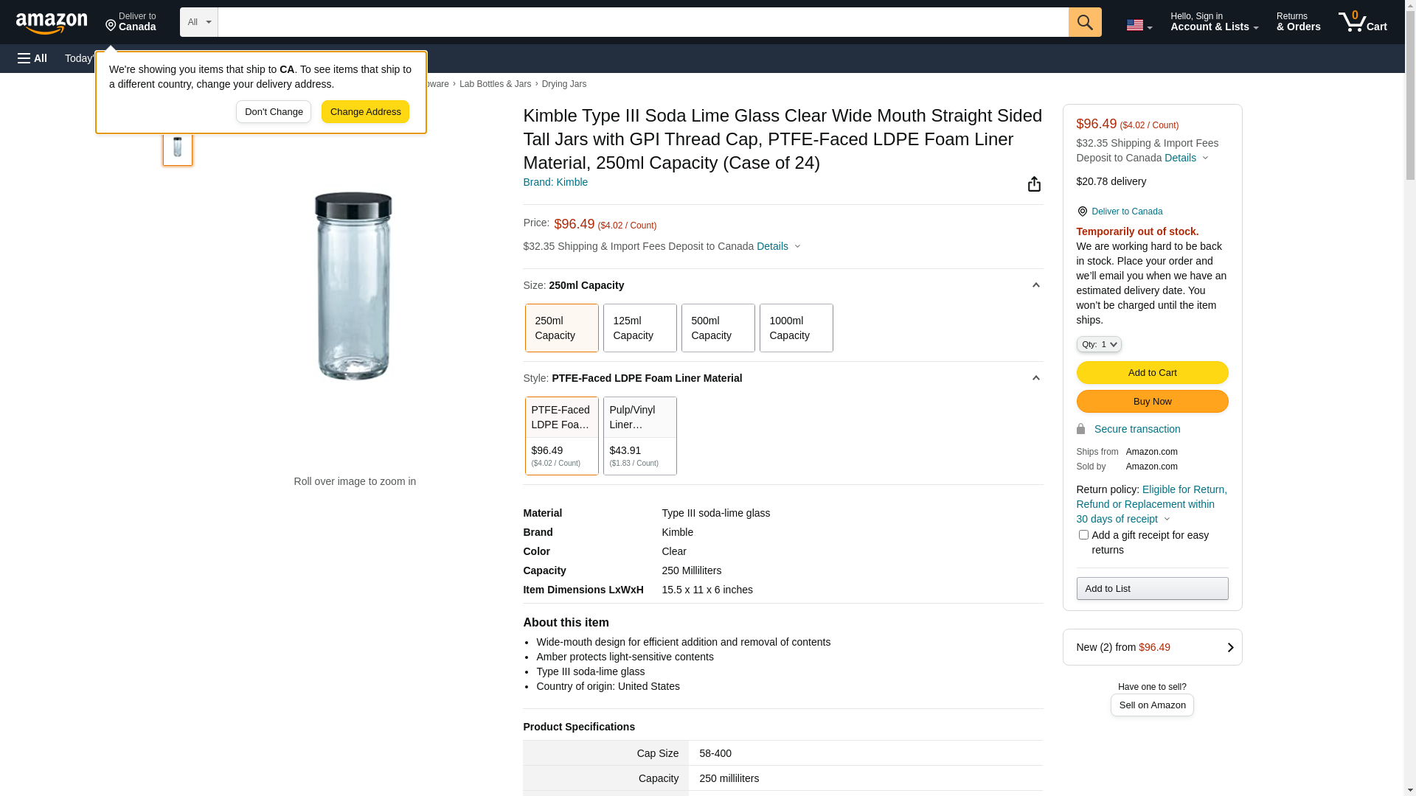
Task: Open the Qty quantity dropdown
Action: coord(1099,344)
